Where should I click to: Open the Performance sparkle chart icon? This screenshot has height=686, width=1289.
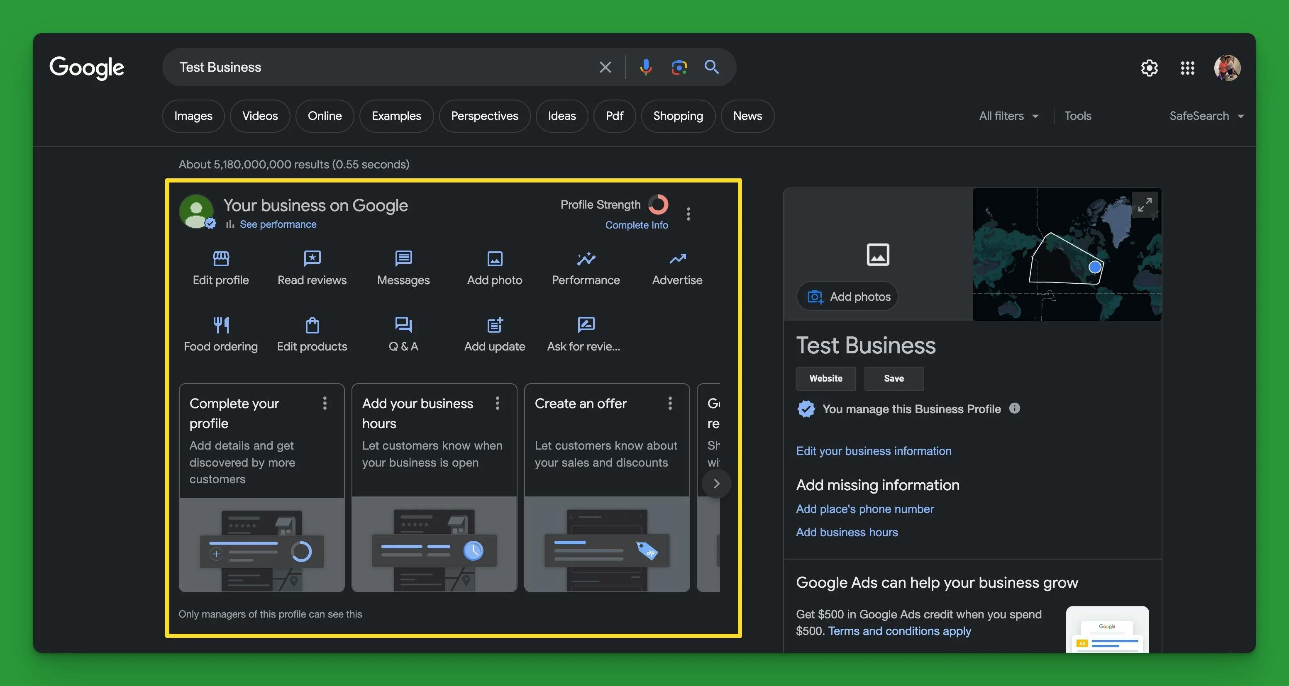(x=586, y=258)
